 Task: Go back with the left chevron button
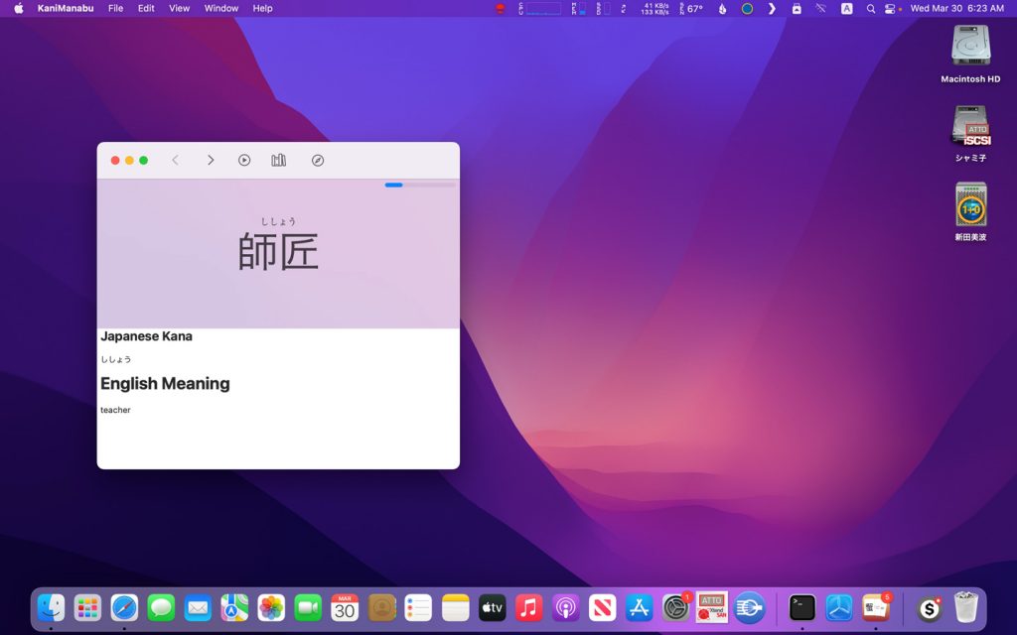point(175,160)
